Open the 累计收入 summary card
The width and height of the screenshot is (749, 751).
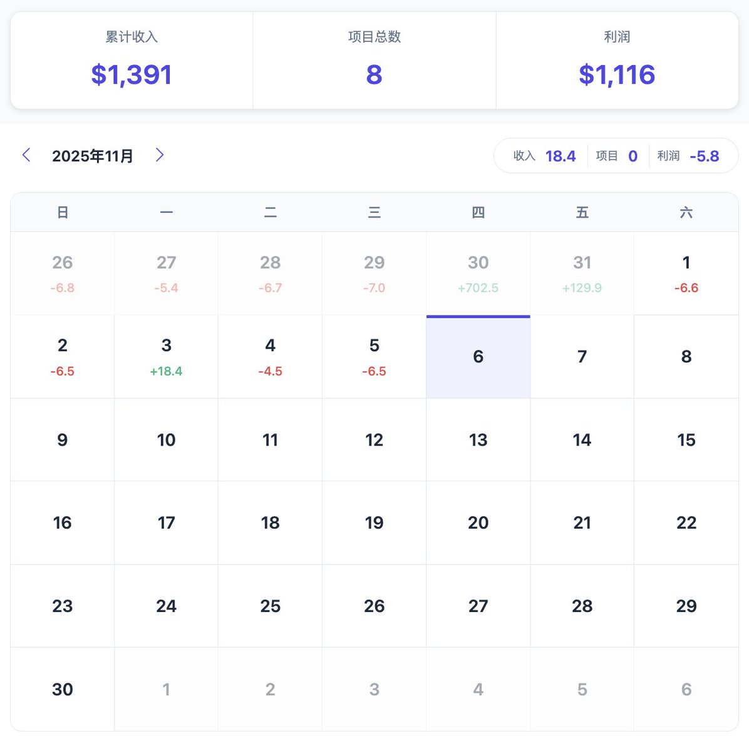tap(132, 61)
